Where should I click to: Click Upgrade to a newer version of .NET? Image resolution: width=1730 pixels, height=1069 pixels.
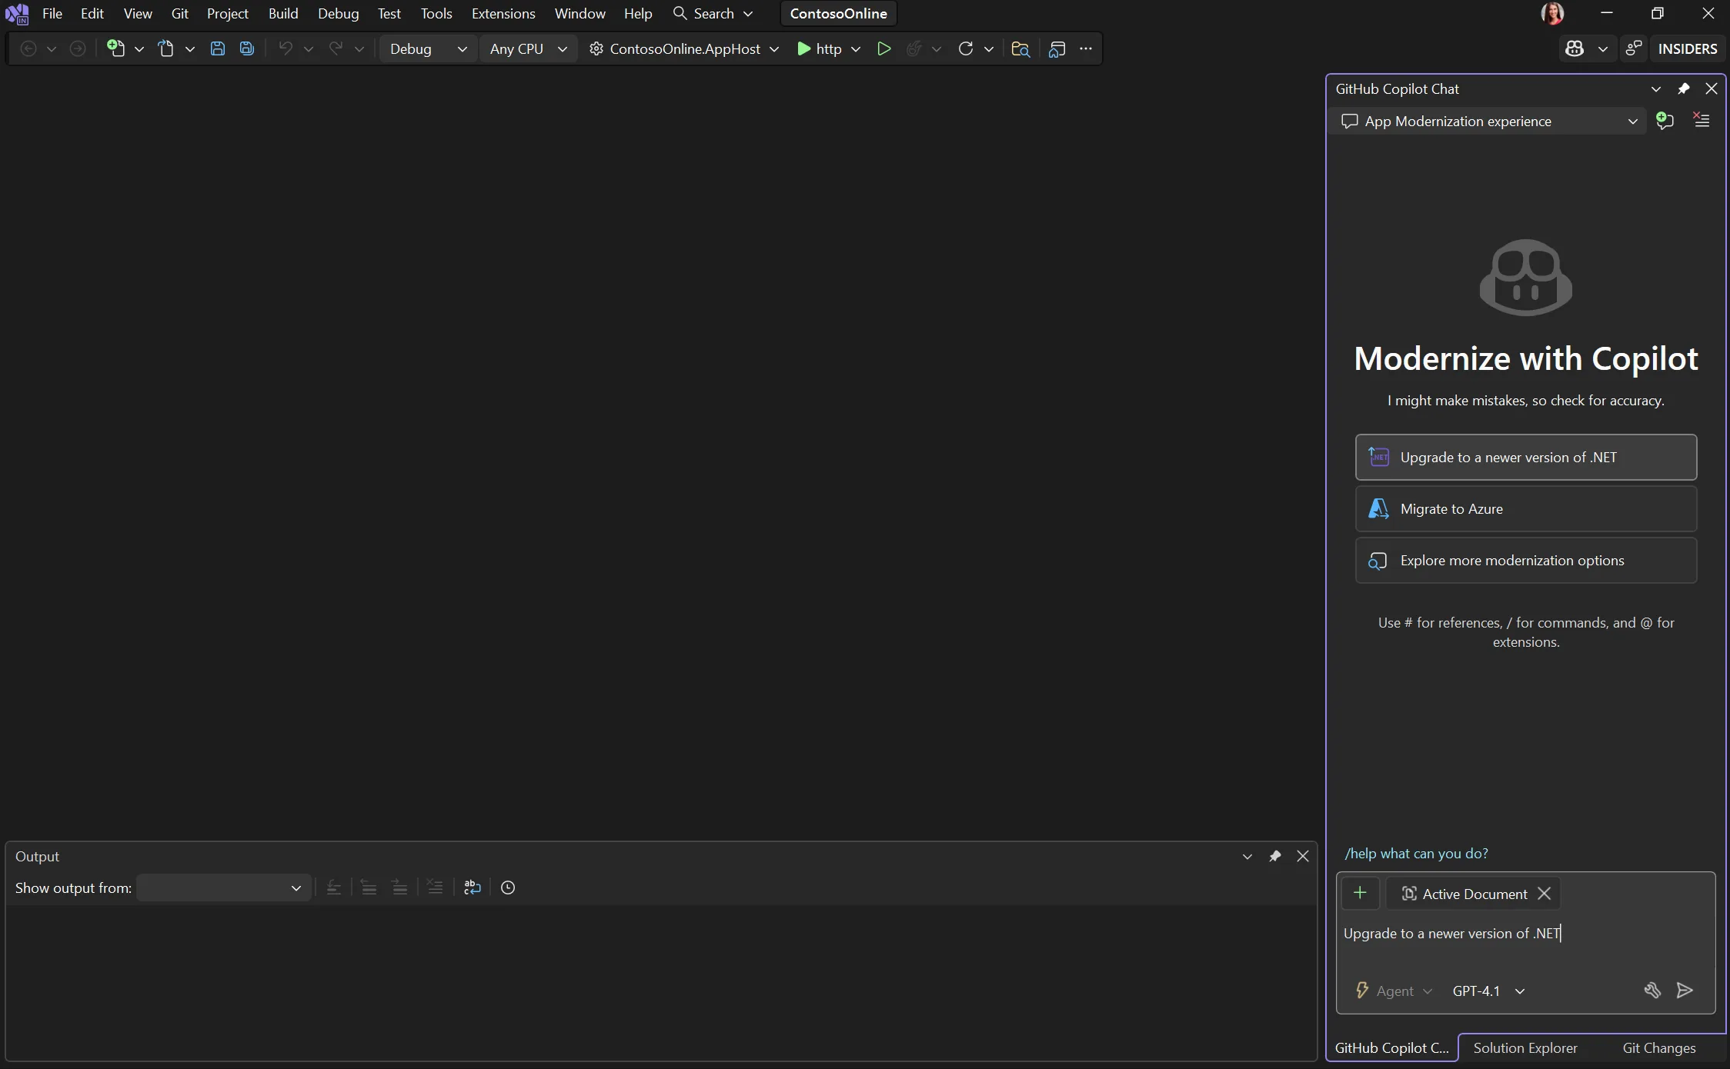pyautogui.click(x=1525, y=457)
